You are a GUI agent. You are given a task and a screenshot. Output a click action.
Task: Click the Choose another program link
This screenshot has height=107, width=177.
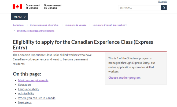(124, 78)
